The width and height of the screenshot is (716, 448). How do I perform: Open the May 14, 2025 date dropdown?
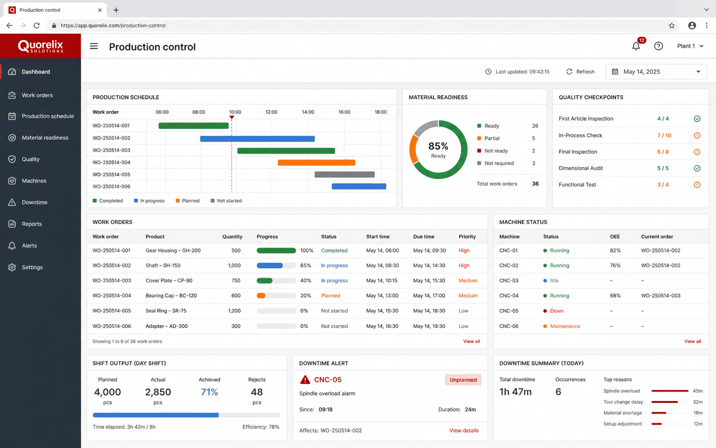656,72
